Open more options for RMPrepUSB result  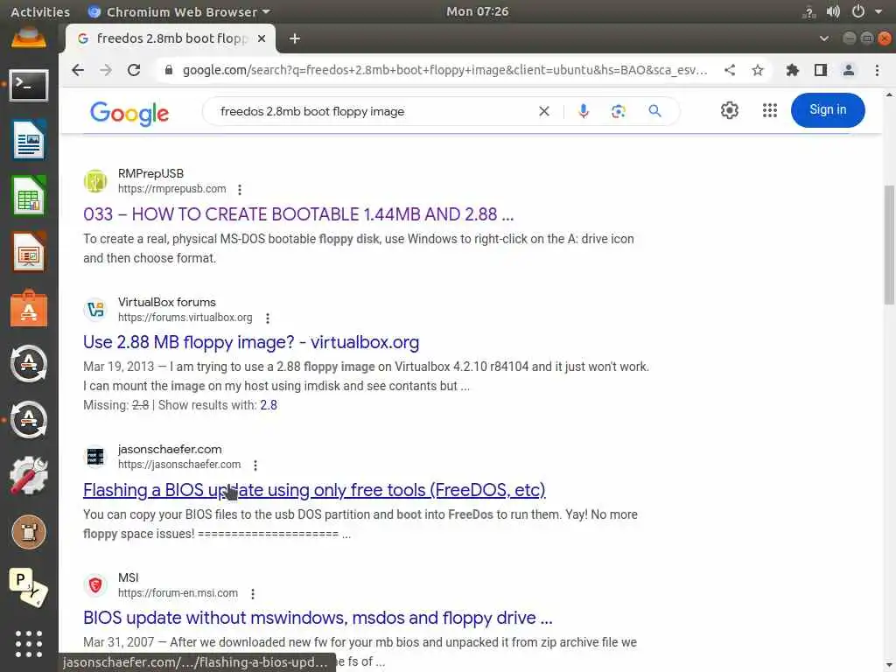(x=240, y=189)
